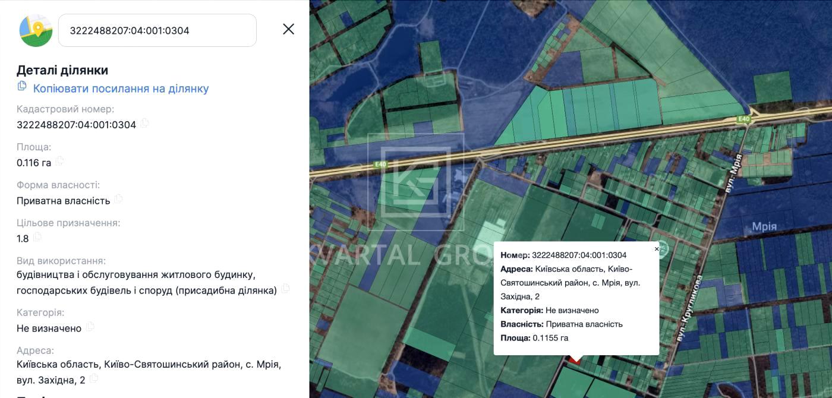Click the red selected parcel marker
The image size is (832, 398).
574,359
